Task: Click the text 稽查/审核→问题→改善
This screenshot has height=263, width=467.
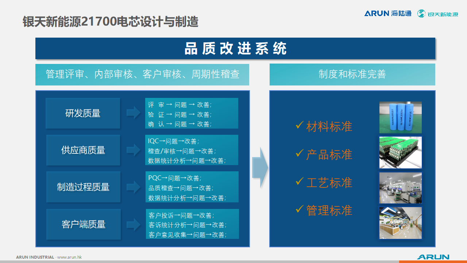Action: [182, 151]
